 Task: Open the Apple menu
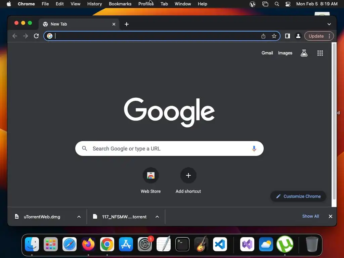pyautogui.click(x=9, y=4)
